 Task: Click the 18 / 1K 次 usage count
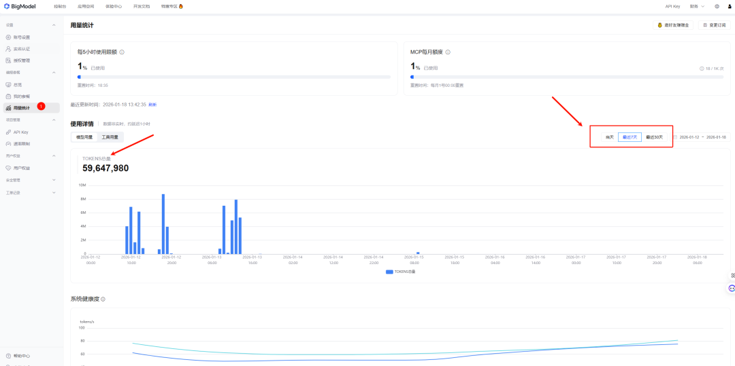(715, 69)
